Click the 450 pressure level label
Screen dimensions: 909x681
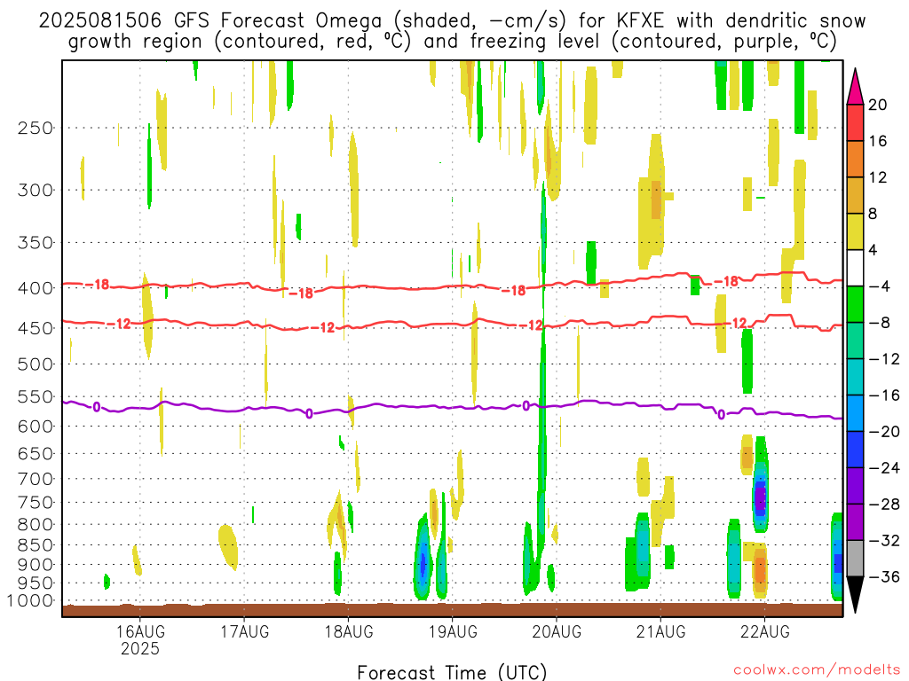[36, 328]
